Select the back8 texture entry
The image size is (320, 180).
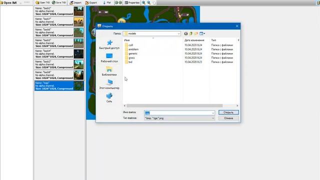click(59, 75)
